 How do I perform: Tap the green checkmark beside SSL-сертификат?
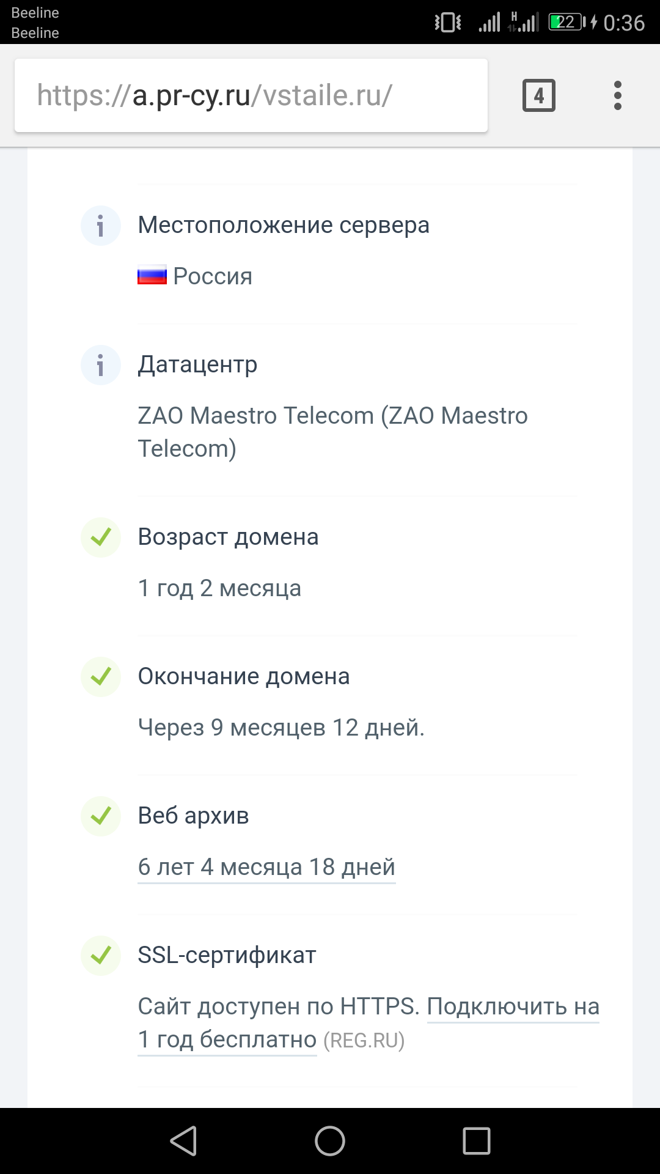[x=100, y=956]
